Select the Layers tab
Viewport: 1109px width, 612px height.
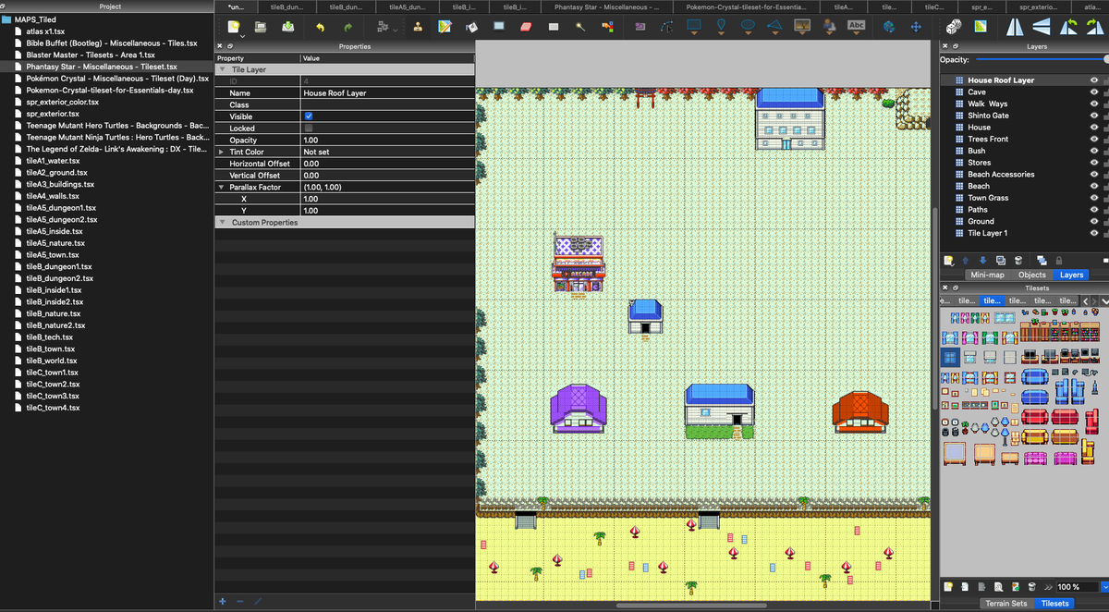(1071, 275)
